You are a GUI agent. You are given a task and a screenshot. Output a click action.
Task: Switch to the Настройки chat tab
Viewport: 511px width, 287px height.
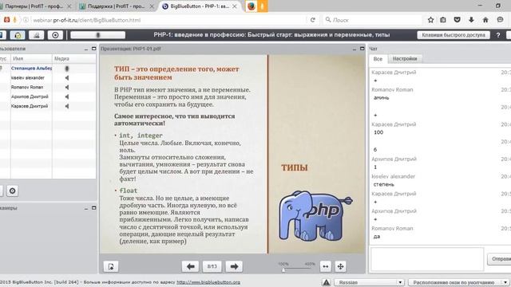(x=405, y=58)
